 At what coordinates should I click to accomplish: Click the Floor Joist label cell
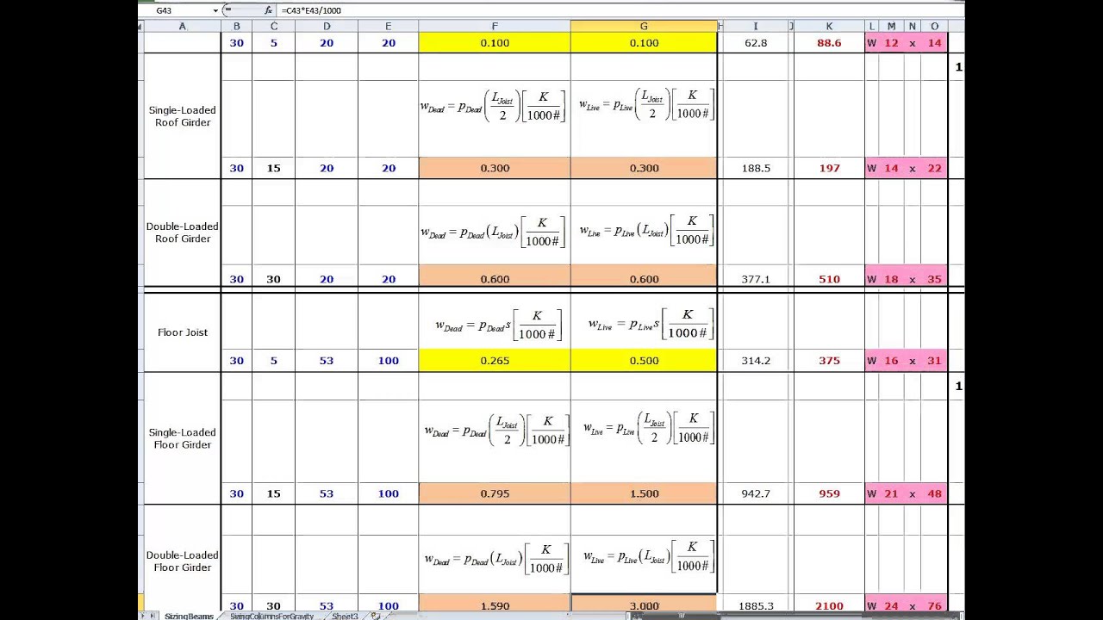click(183, 332)
